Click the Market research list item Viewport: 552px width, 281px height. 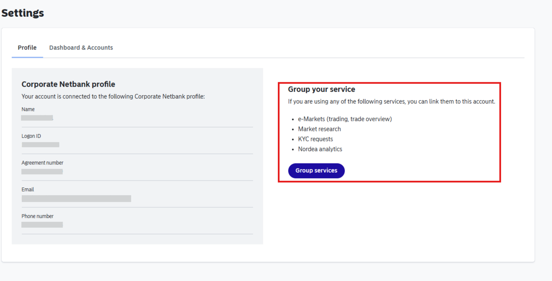click(x=319, y=129)
